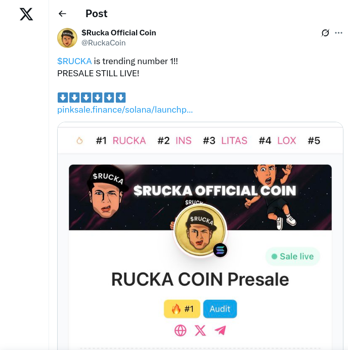Click the green Sale live status badge
The width and height of the screenshot is (348, 350).
point(292,257)
